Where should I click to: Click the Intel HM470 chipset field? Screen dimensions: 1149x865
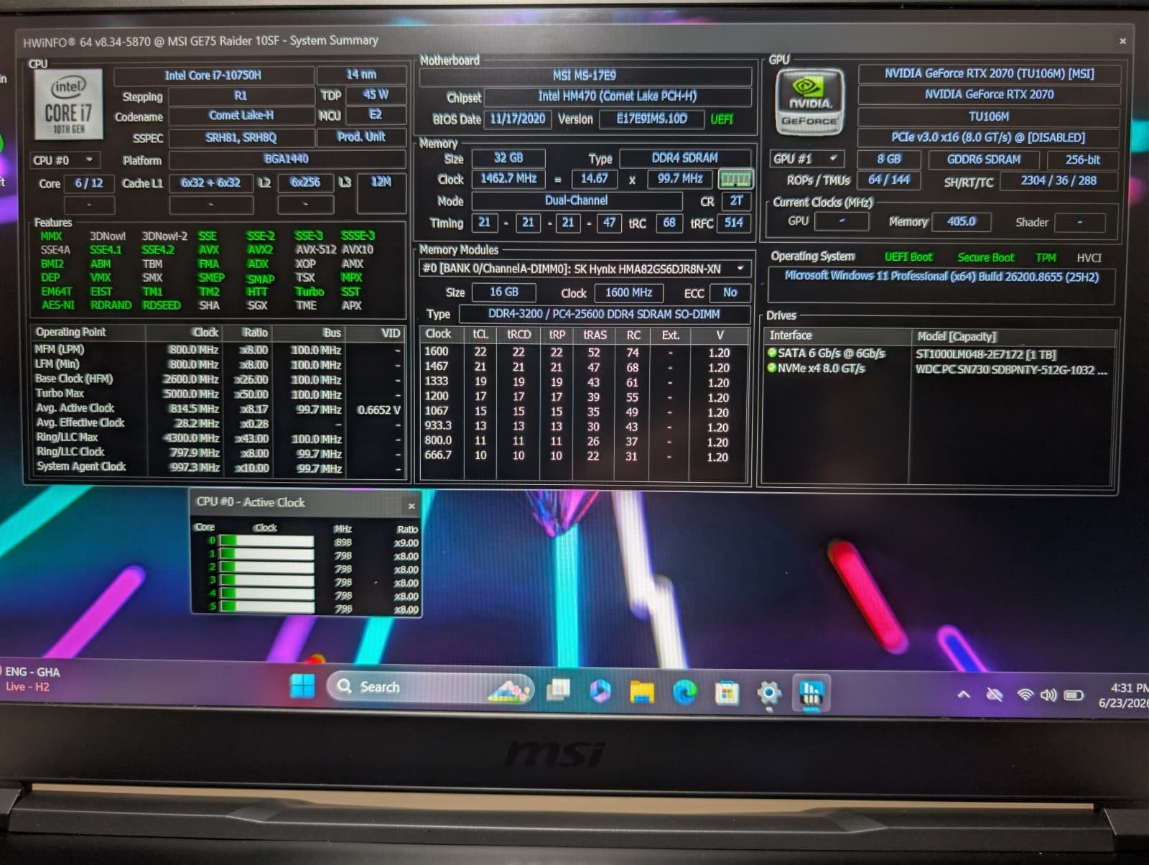pos(618,96)
